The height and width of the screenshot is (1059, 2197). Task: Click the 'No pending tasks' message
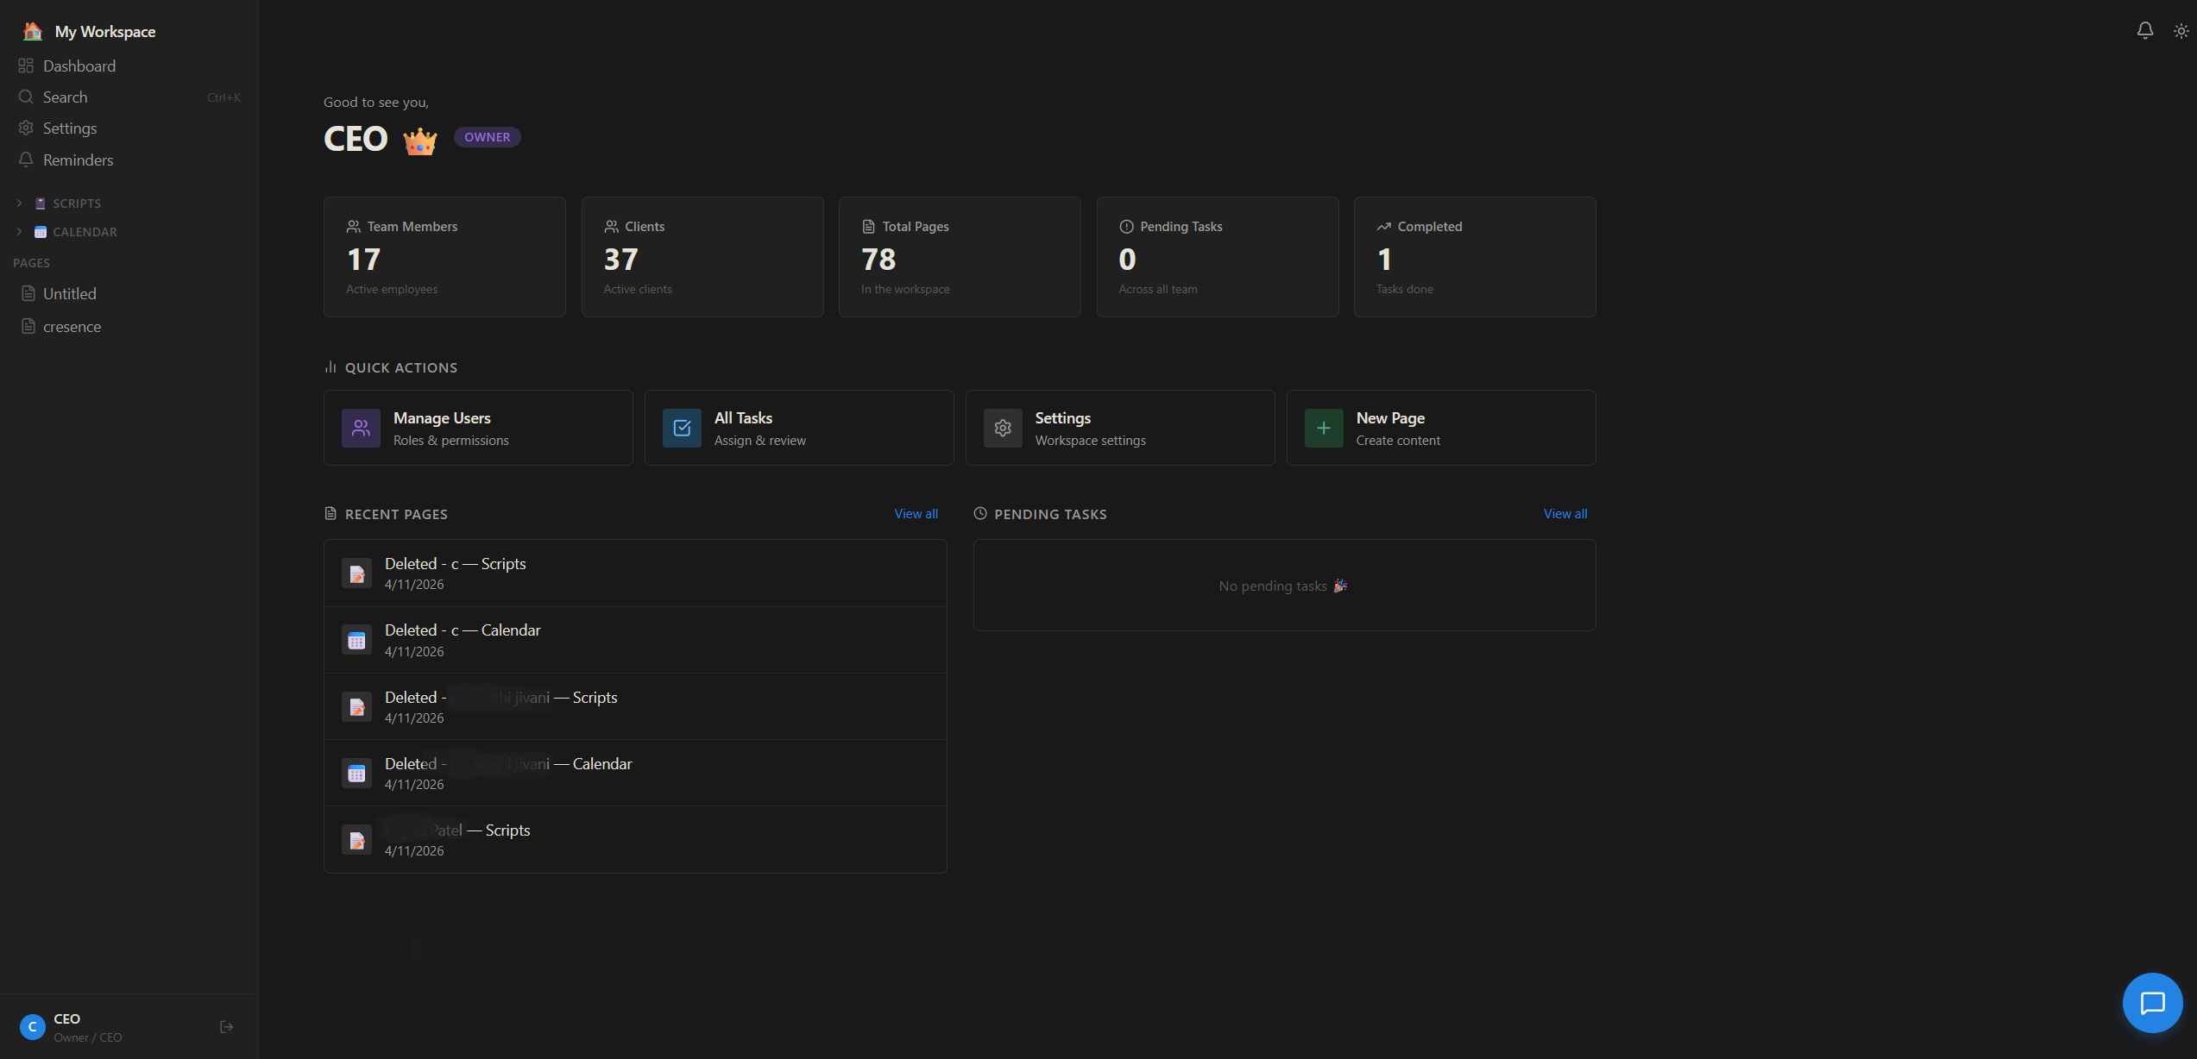coord(1283,586)
